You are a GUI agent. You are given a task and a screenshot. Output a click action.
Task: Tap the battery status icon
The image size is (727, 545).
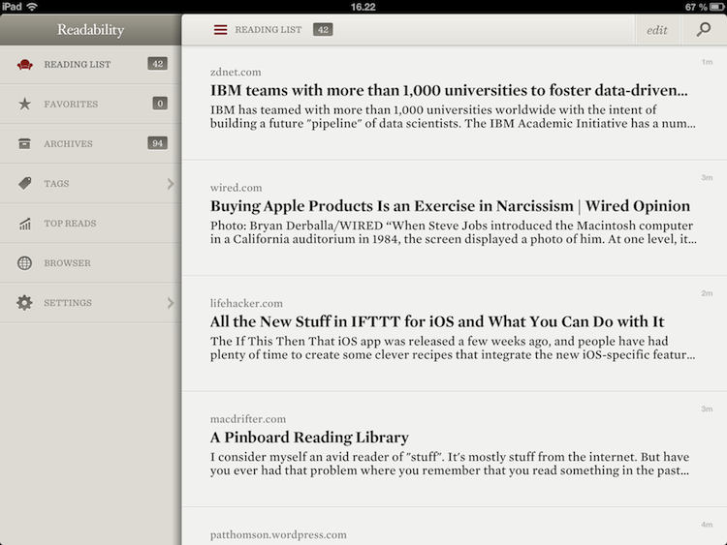[716, 7]
